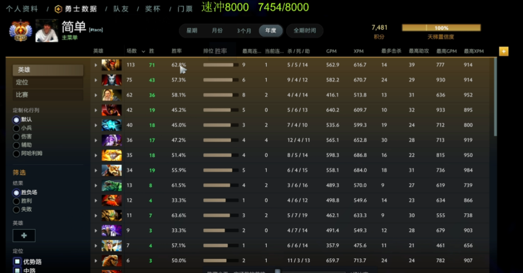Expand the row with 34 games
This screenshot has height=273, width=523.
click(96, 170)
